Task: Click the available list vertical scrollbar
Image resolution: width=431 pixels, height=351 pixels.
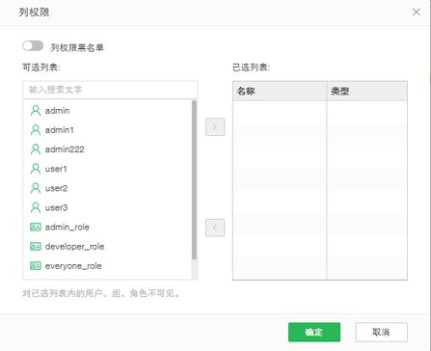Action: point(194,180)
